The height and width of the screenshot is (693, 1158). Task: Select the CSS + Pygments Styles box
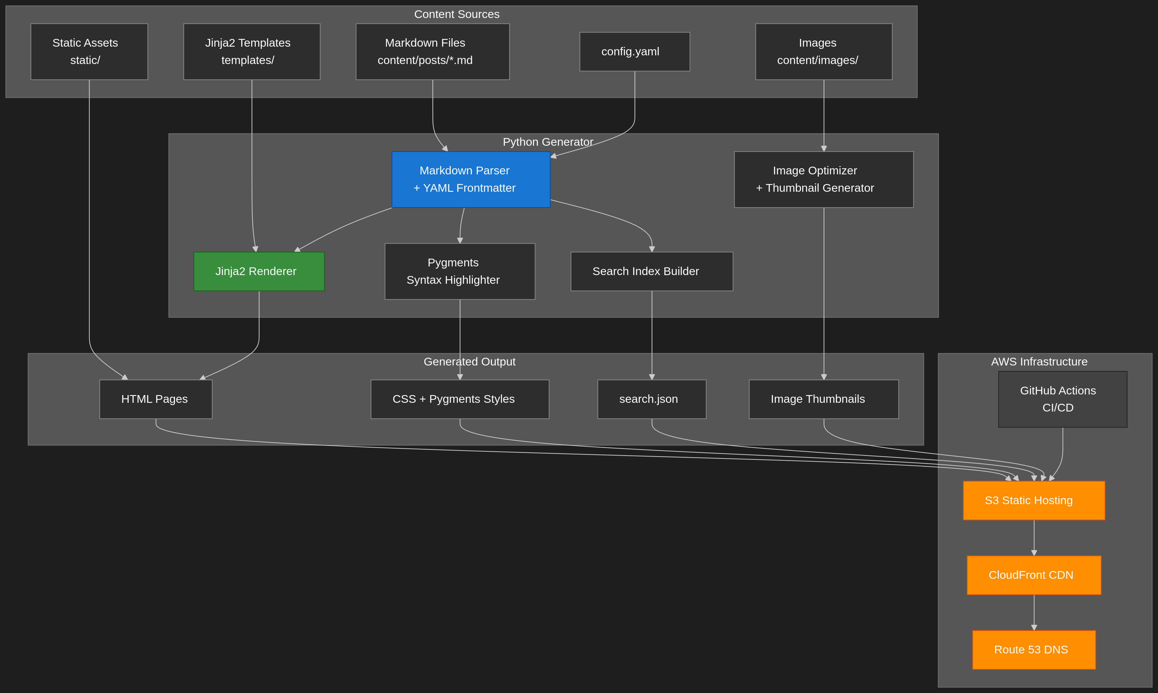(x=460, y=399)
